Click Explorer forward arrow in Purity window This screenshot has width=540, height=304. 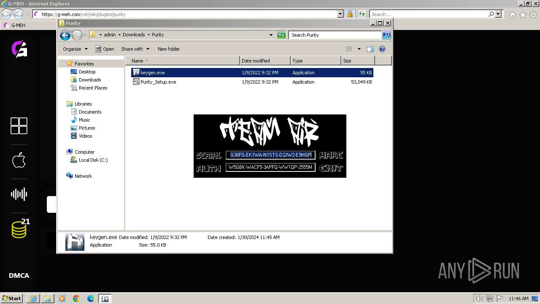[x=77, y=35]
